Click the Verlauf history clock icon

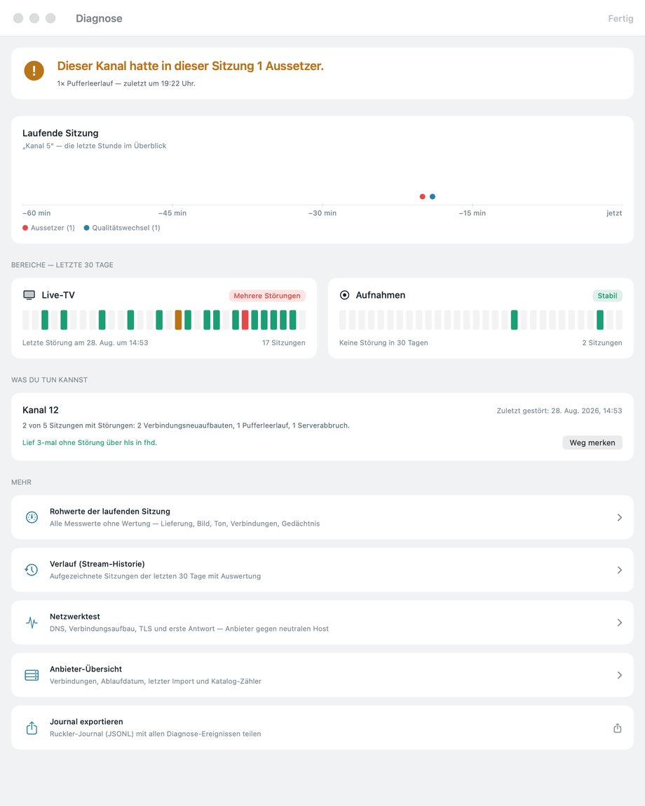point(32,570)
